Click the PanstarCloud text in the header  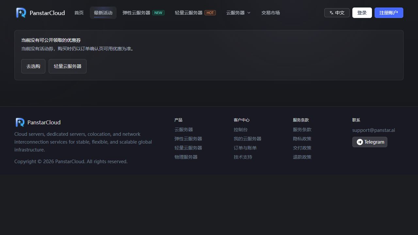click(x=47, y=13)
